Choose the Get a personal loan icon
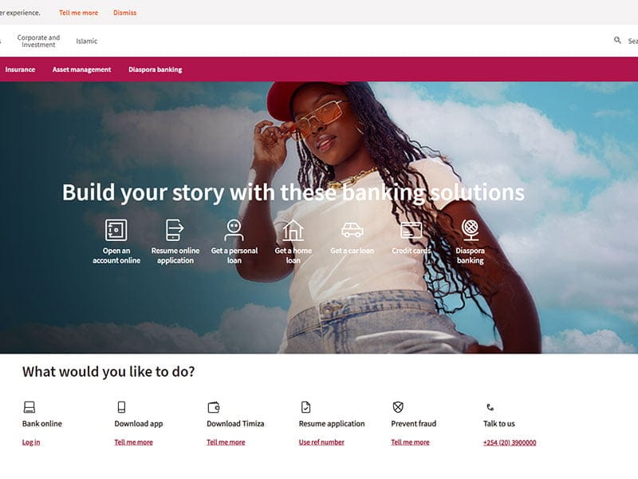Screen dimensions: 638x479 point(234,230)
